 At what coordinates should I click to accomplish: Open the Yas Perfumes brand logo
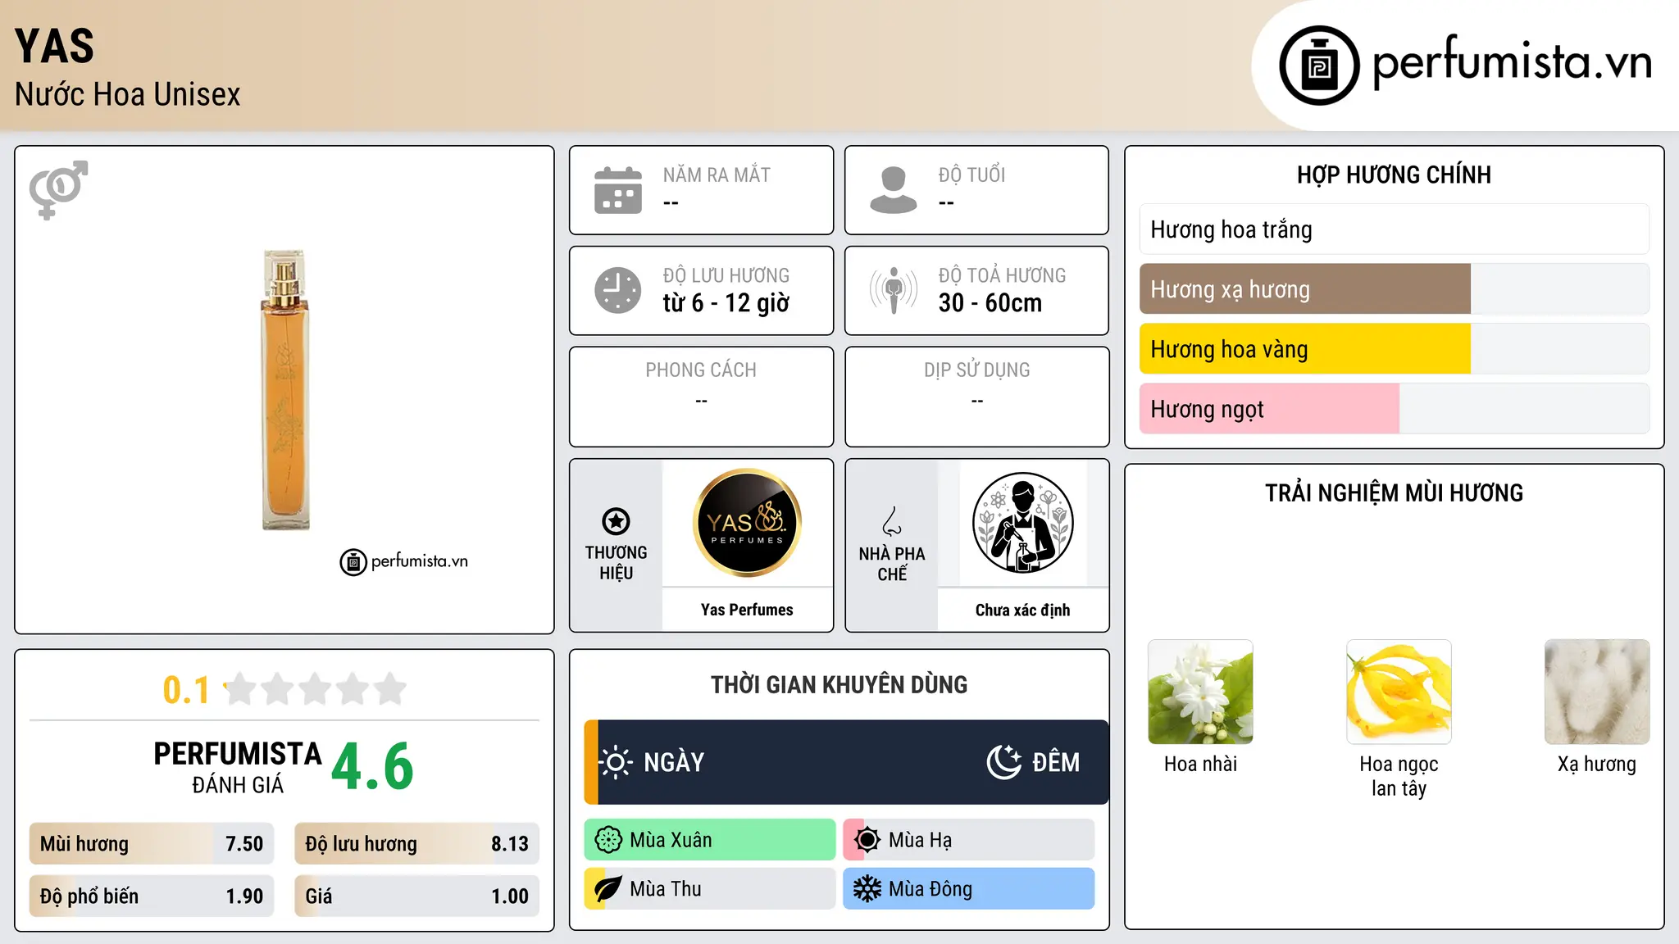(x=747, y=523)
